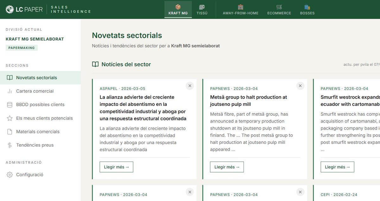Click the ASPAPEL · 2026-03-05 source label

(x=123, y=88)
